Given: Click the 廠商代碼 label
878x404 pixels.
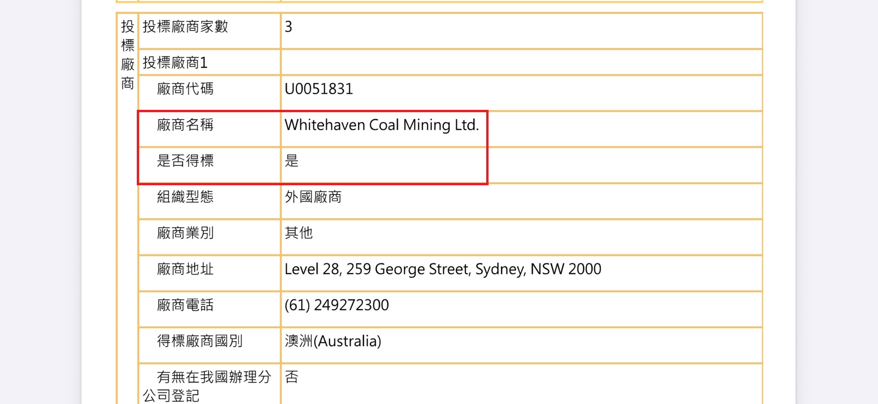Looking at the screenshot, I should pyautogui.click(x=185, y=88).
